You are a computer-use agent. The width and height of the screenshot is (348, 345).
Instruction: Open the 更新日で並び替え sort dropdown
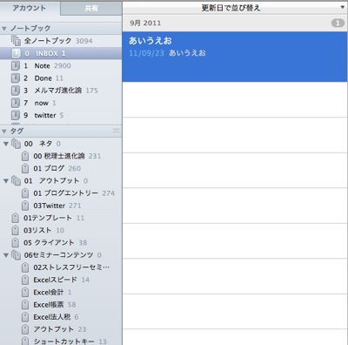coord(235,8)
